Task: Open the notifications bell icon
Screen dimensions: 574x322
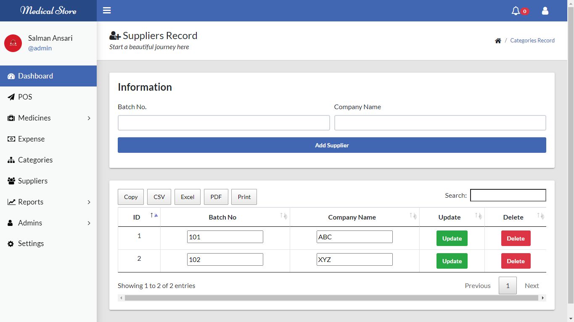Action: pos(516,11)
